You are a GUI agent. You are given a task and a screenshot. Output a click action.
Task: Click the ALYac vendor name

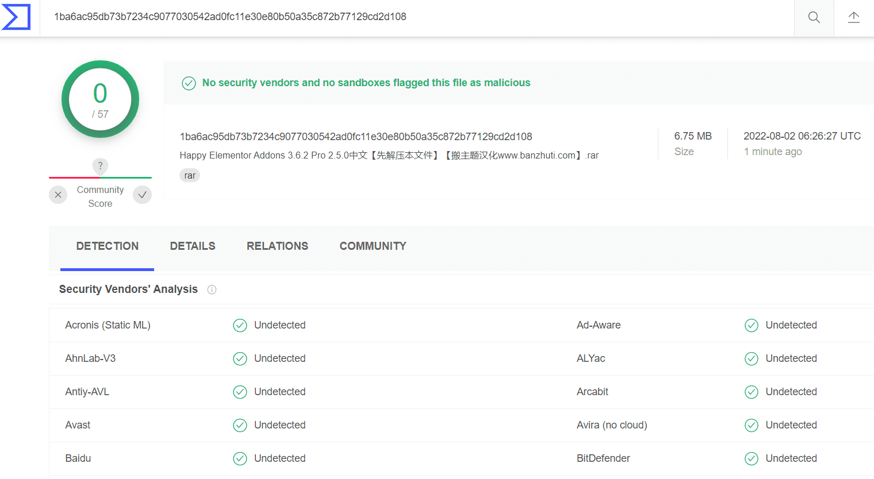pyautogui.click(x=591, y=358)
